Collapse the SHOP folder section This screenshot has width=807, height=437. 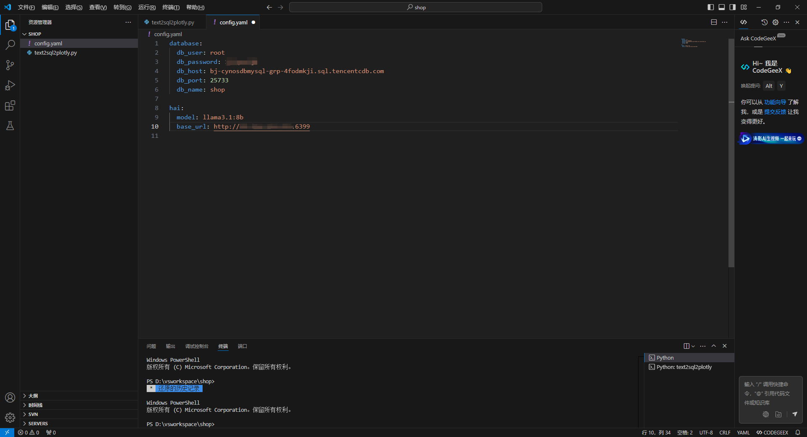coord(79,34)
